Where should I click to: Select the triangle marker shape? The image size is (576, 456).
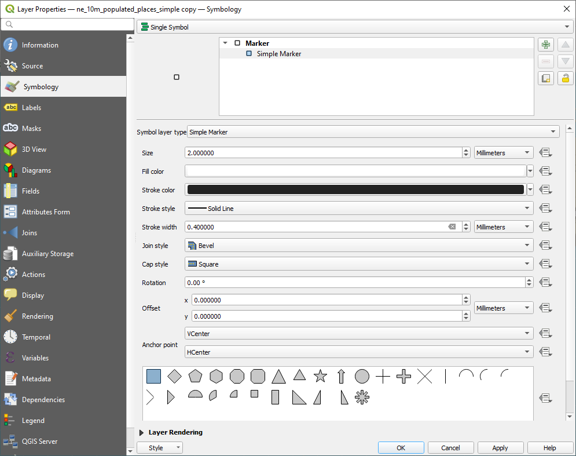click(278, 376)
